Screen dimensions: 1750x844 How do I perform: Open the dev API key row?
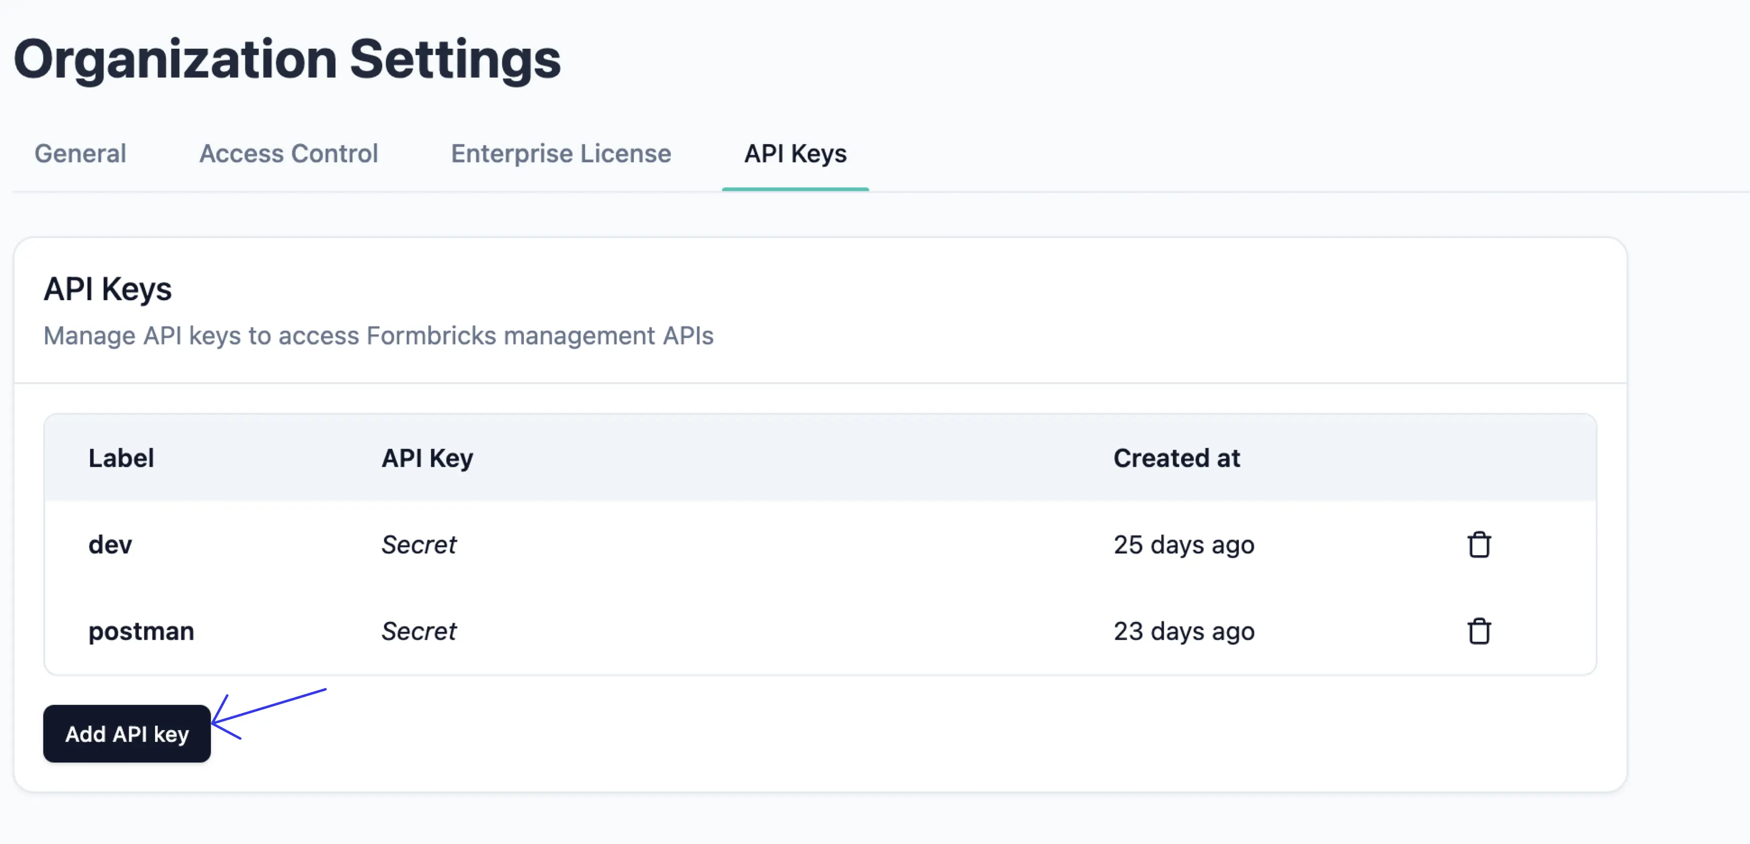(110, 545)
